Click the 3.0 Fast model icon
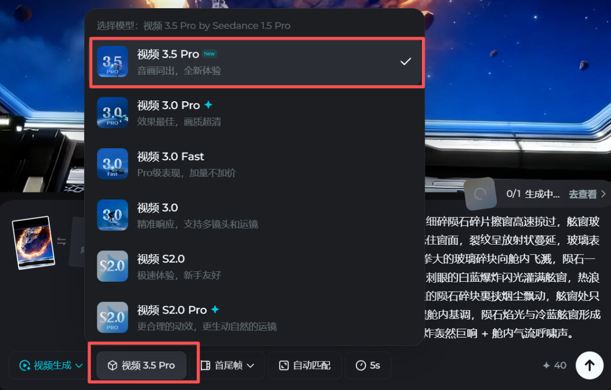Viewport: 611px width, 390px height. (x=112, y=164)
